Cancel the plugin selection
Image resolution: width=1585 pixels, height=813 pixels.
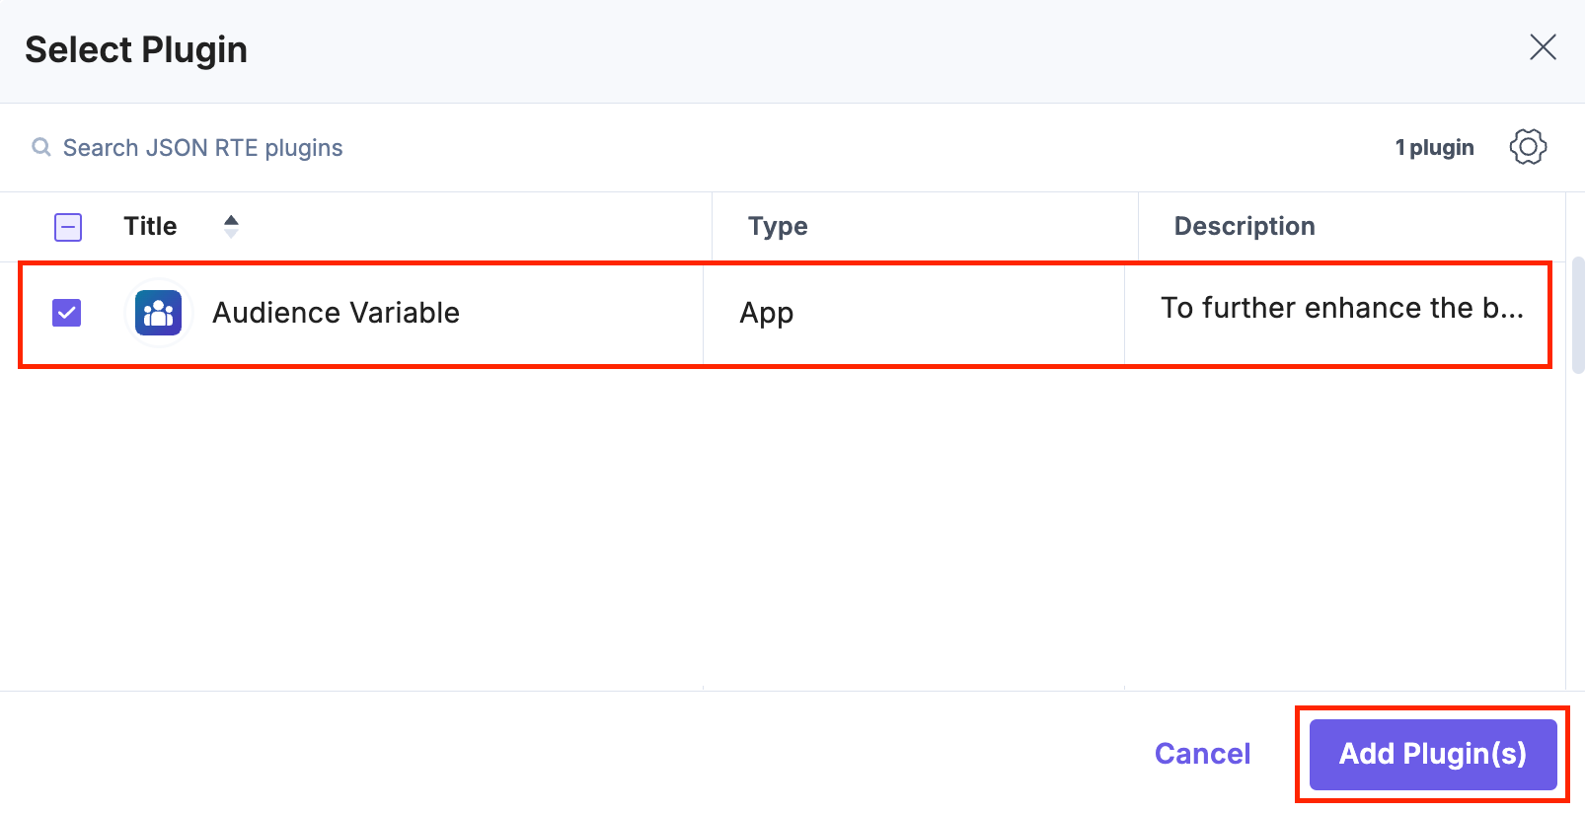click(x=1202, y=754)
